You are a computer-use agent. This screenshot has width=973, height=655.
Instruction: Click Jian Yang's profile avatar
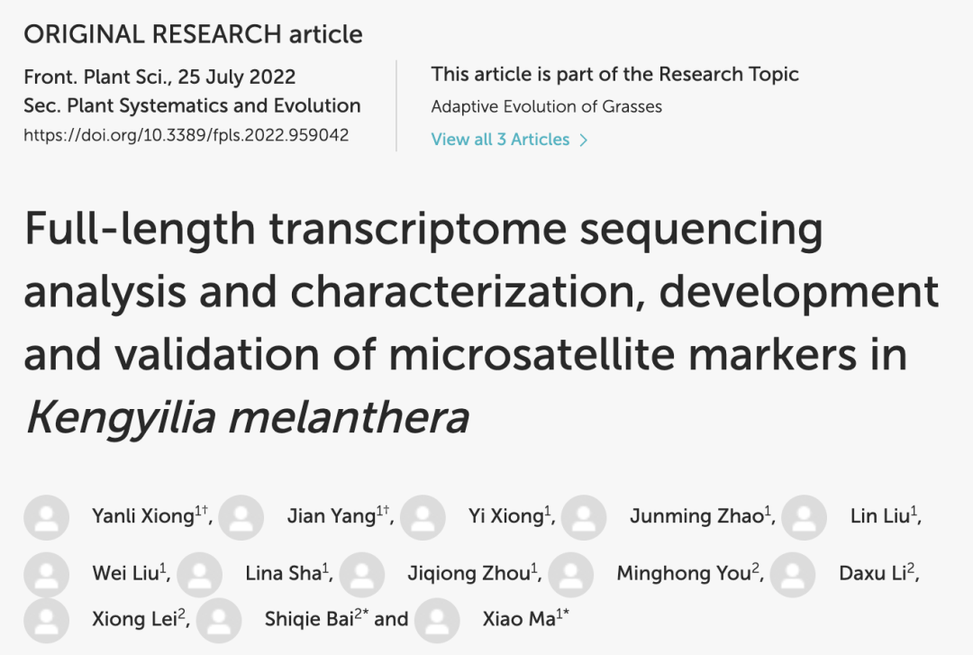tap(241, 517)
